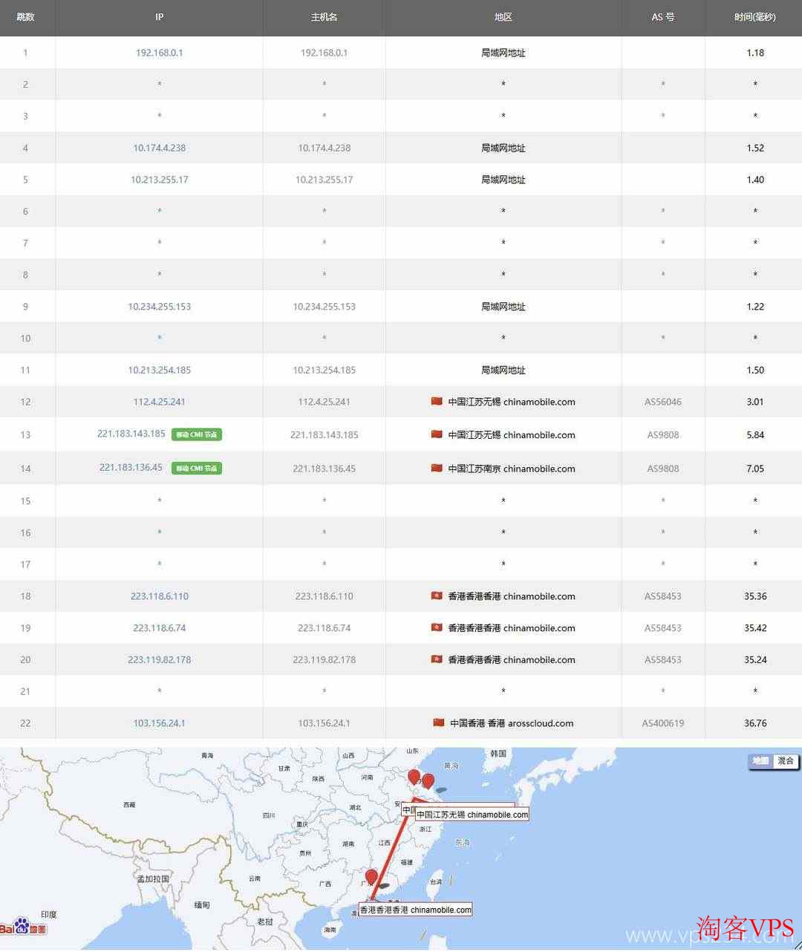Click AS58453 in hop 18 row
This screenshot has width=802, height=952.
[x=663, y=596]
